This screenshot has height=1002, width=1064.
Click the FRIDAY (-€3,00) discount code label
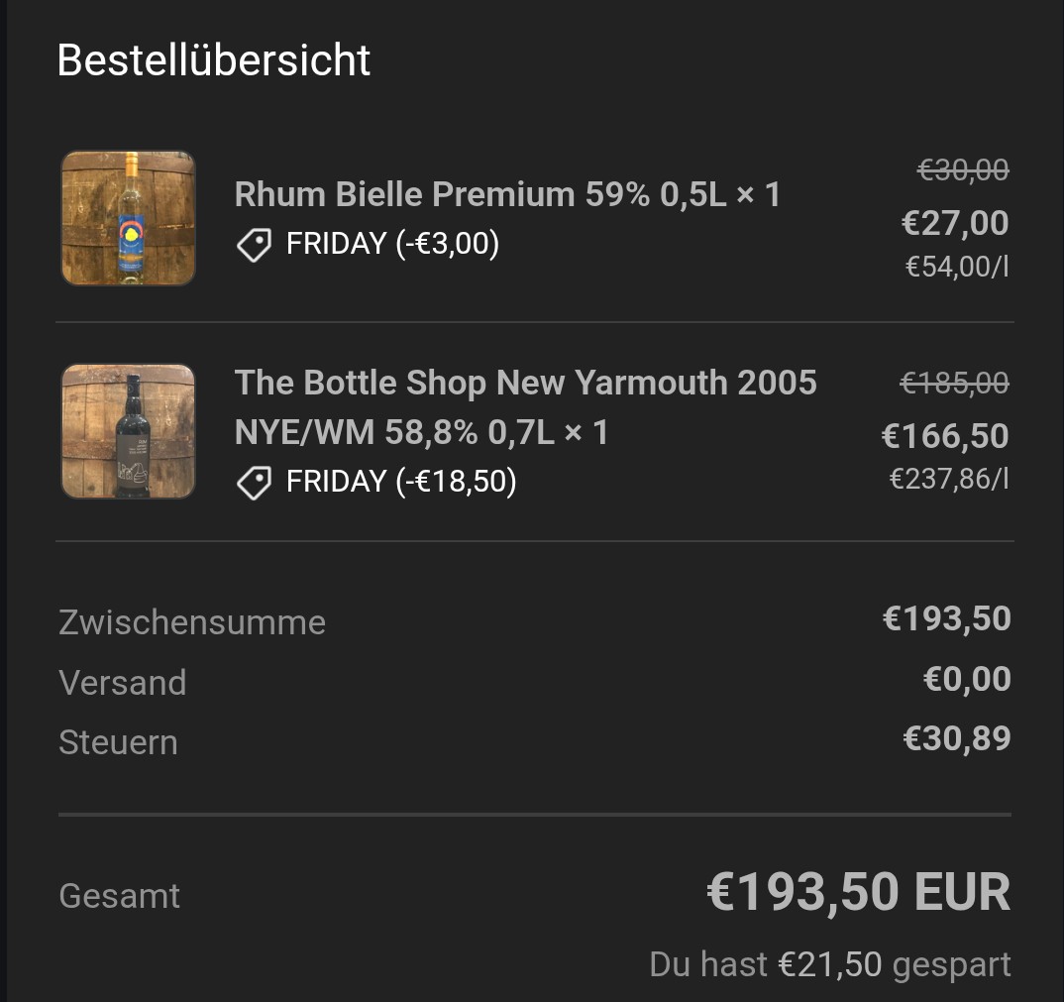point(392,244)
